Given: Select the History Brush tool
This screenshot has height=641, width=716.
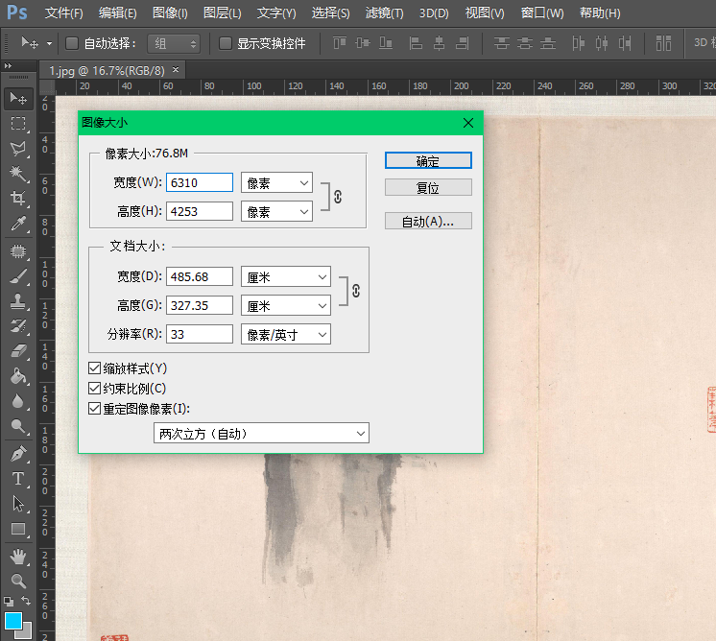Looking at the screenshot, I should point(18,326).
